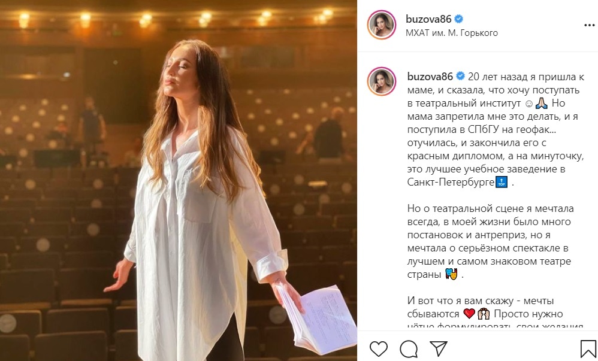Click the caption paragraph starting Но о театральной

[491, 241]
